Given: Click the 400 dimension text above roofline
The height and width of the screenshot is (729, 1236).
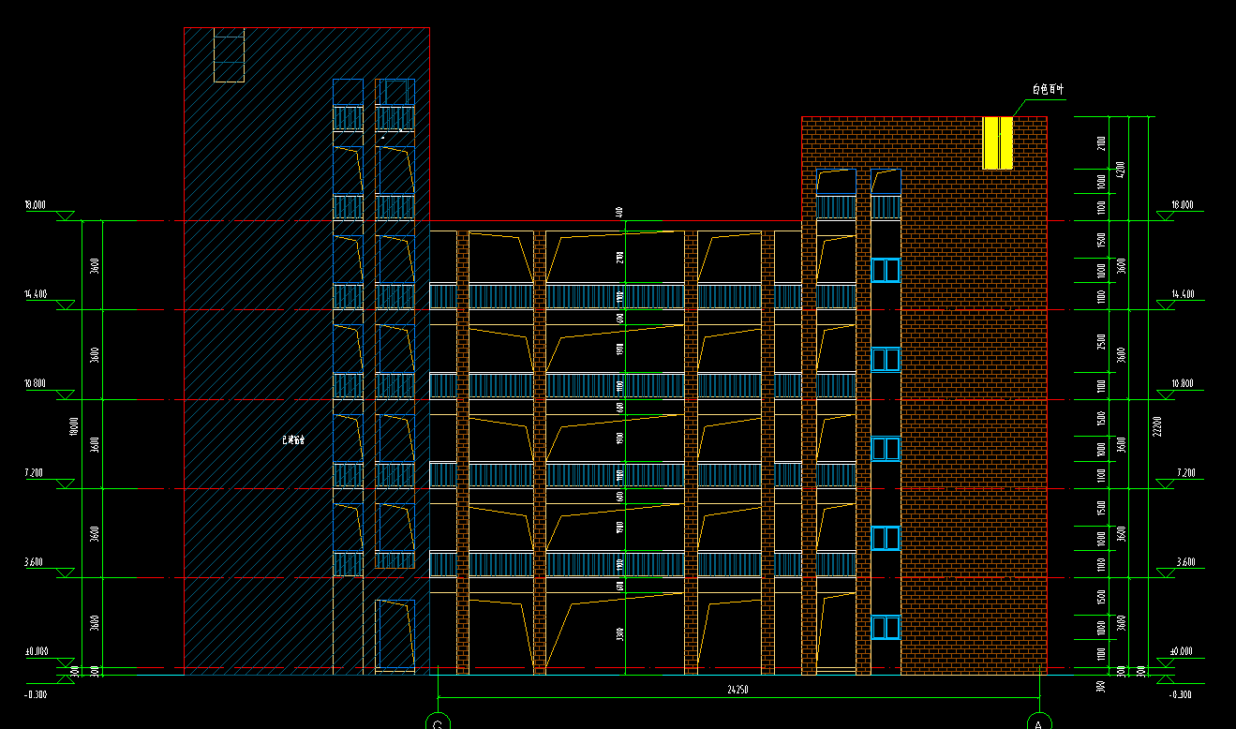Looking at the screenshot, I should [619, 212].
